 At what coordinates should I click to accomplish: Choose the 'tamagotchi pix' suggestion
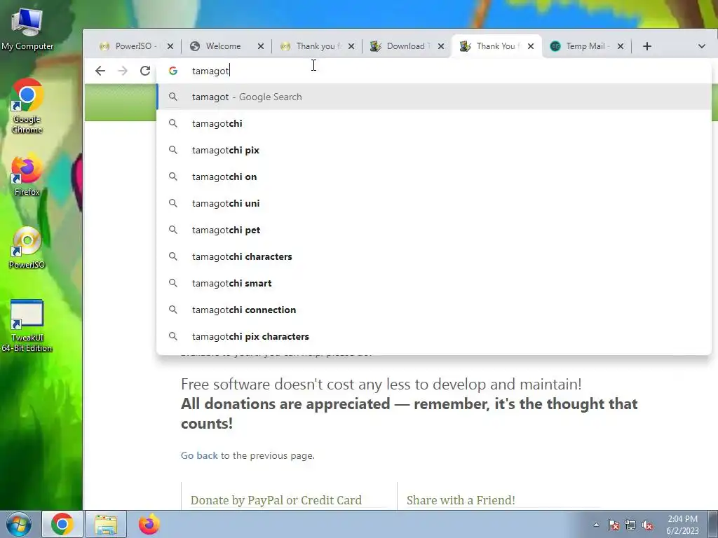(434, 150)
